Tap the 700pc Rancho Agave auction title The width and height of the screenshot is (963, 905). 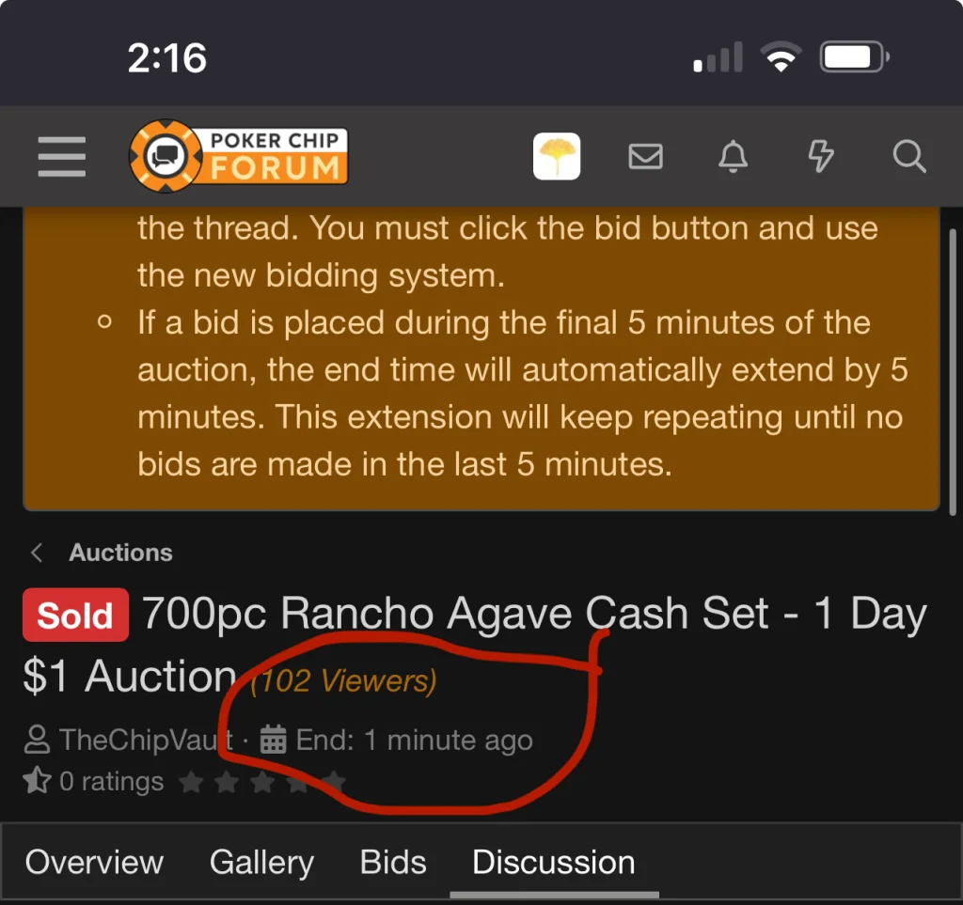pos(533,616)
